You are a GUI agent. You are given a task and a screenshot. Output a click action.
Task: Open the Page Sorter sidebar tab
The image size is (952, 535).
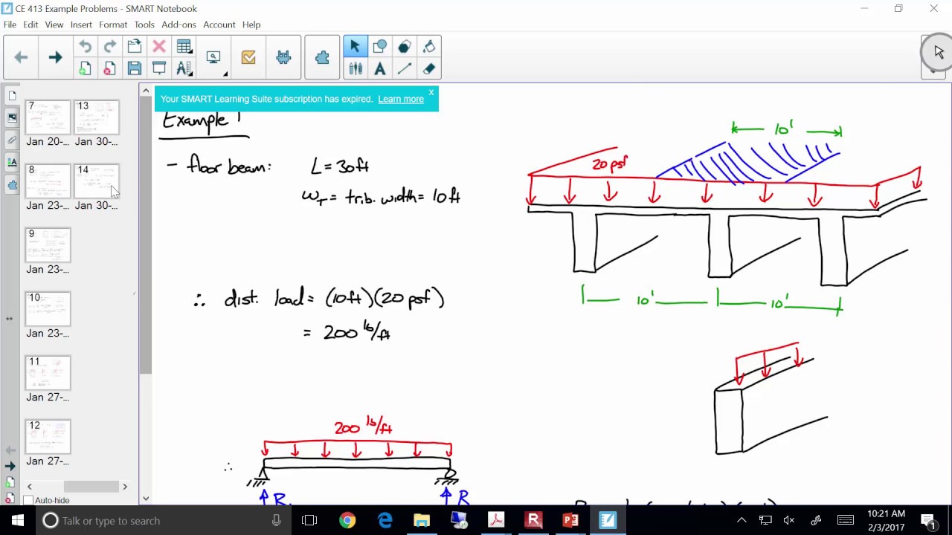point(12,96)
